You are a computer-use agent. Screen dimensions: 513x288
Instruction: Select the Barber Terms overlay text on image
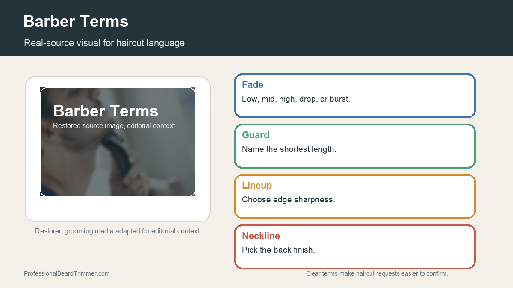(x=106, y=111)
